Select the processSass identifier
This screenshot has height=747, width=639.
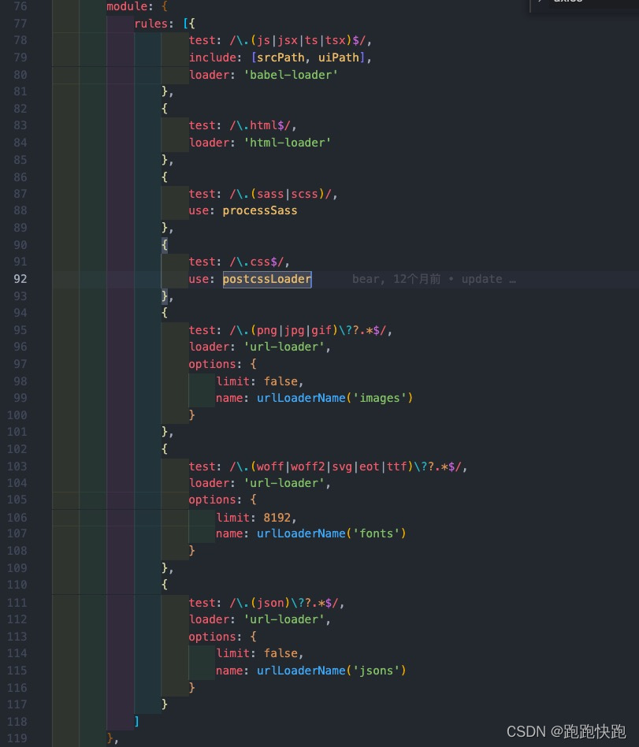(260, 210)
